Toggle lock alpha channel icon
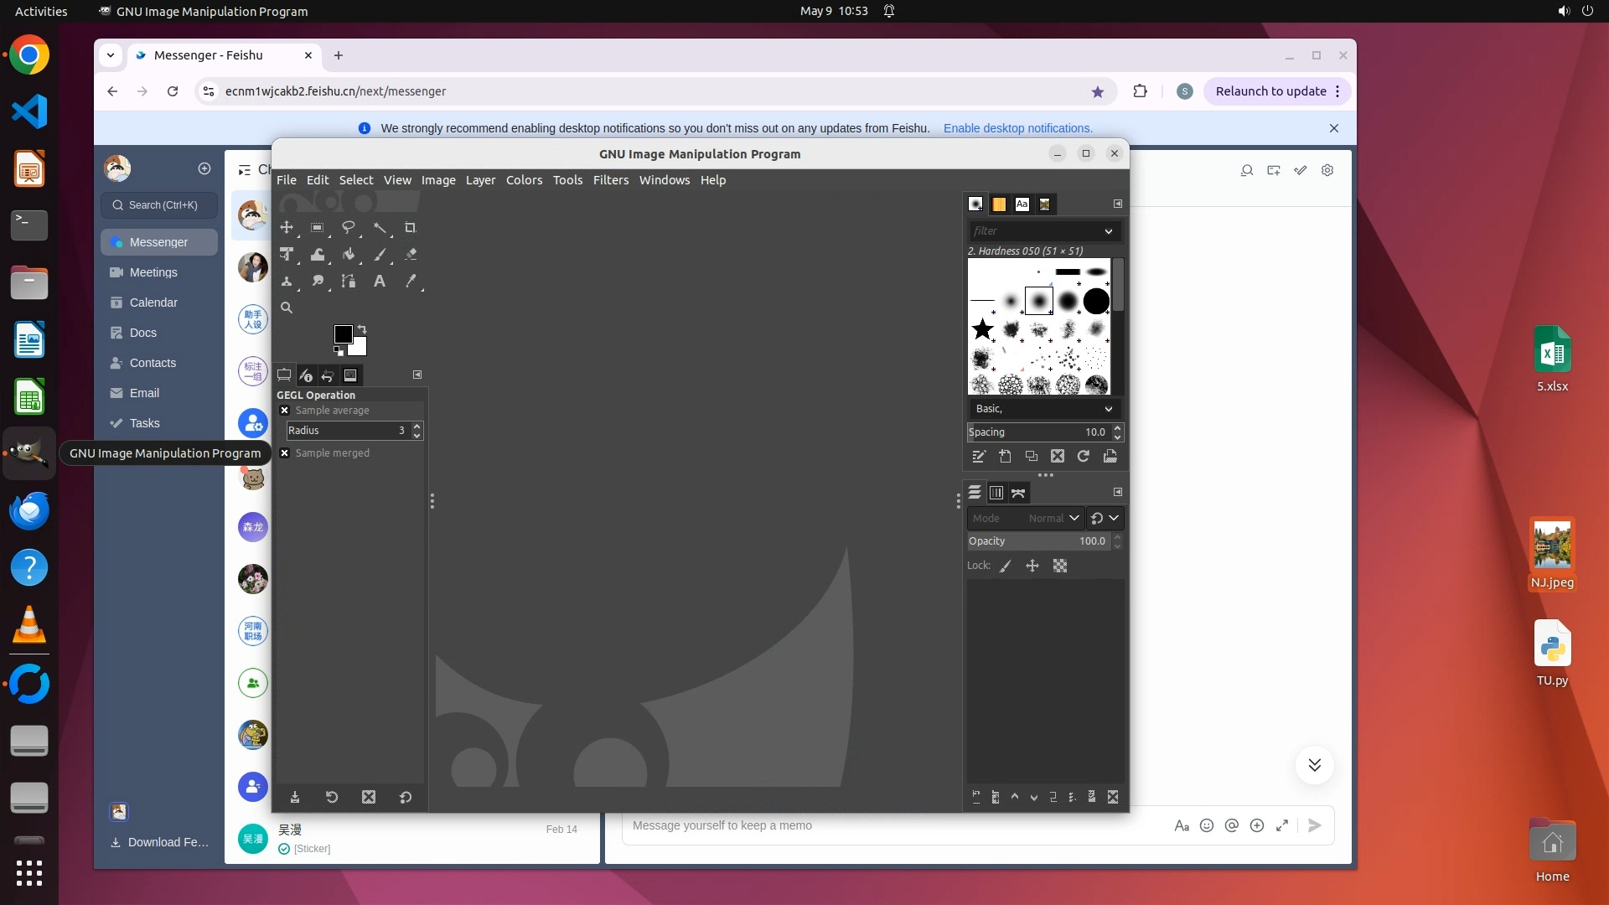Viewport: 1609px width, 905px height. [1060, 566]
